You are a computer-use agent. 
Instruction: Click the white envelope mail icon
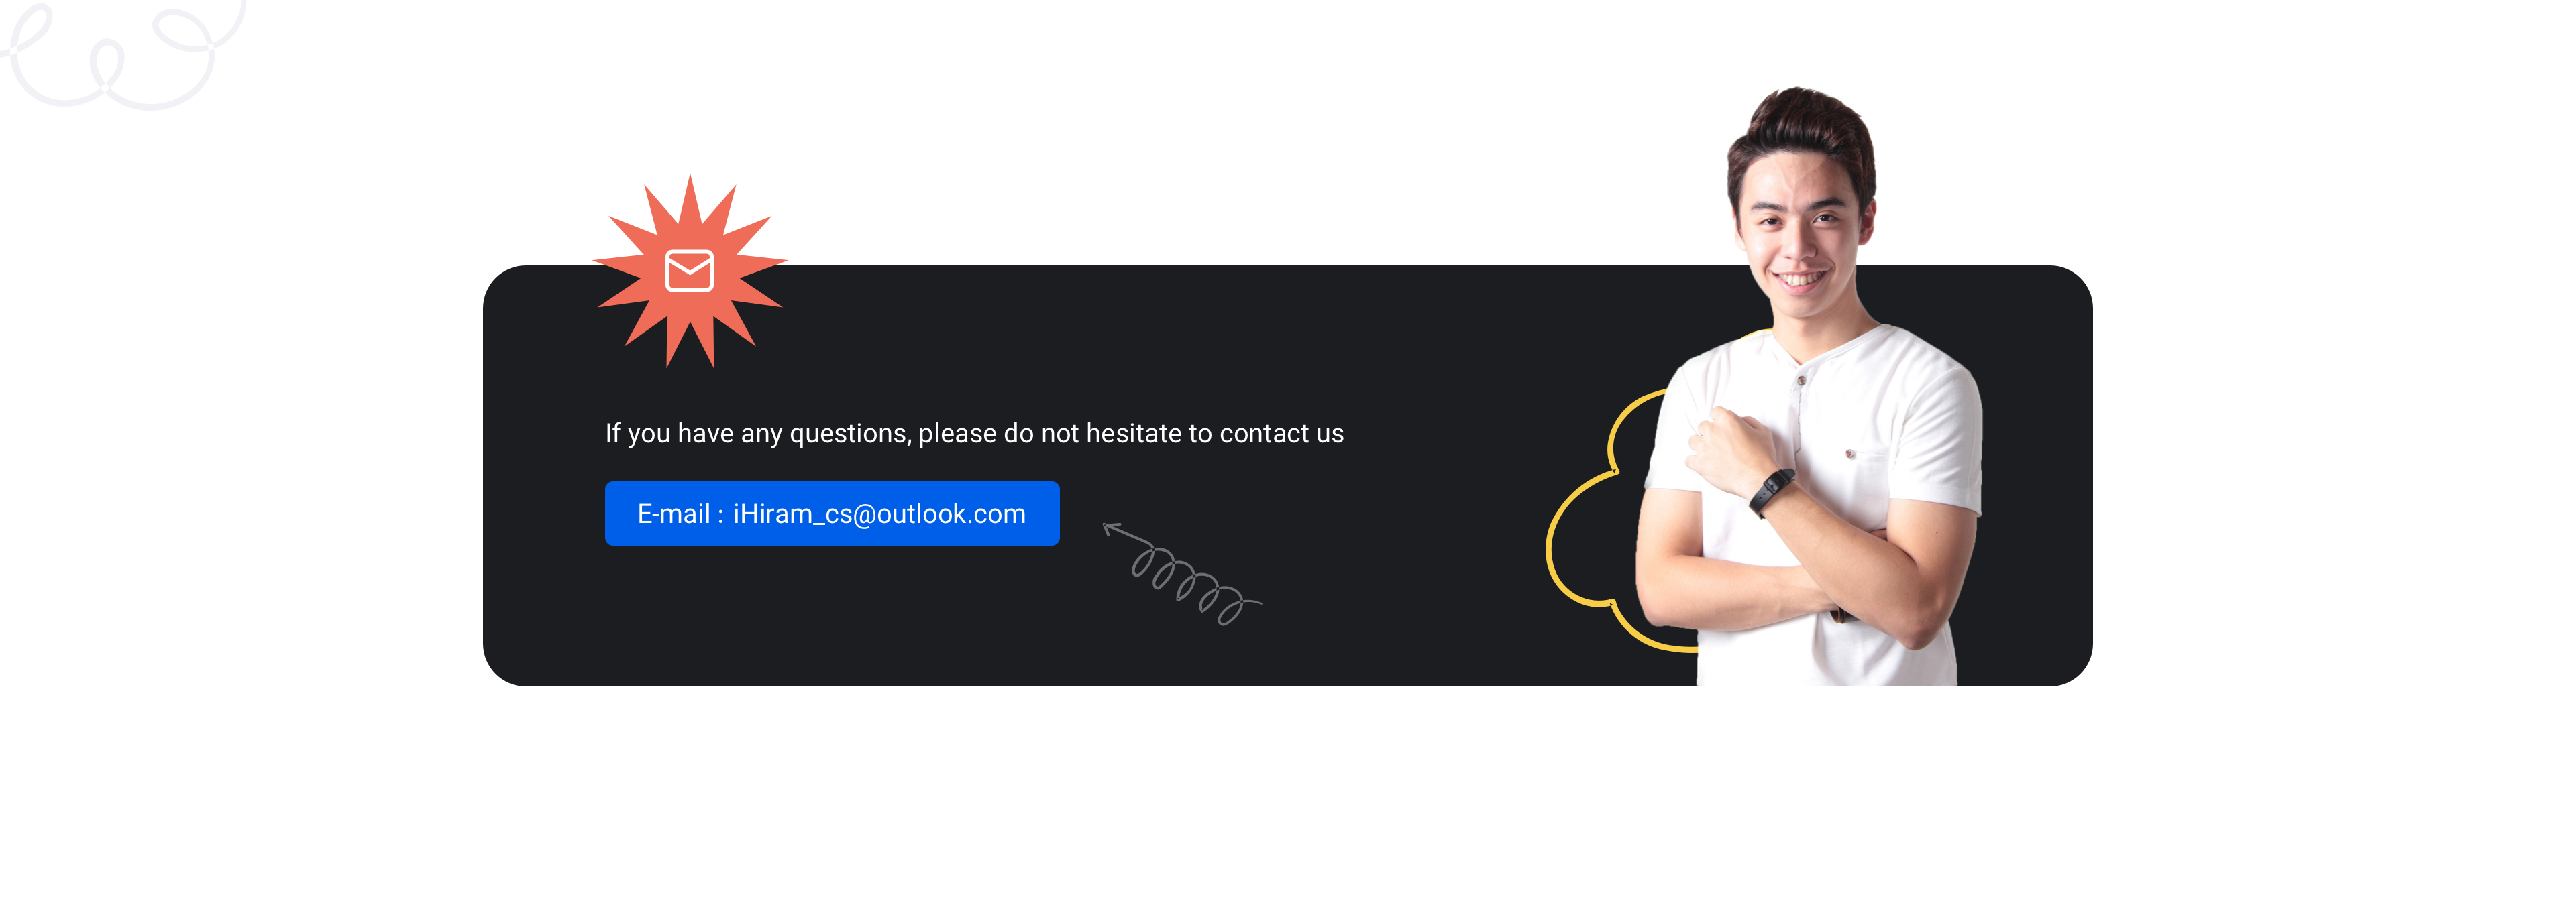pyautogui.click(x=689, y=271)
